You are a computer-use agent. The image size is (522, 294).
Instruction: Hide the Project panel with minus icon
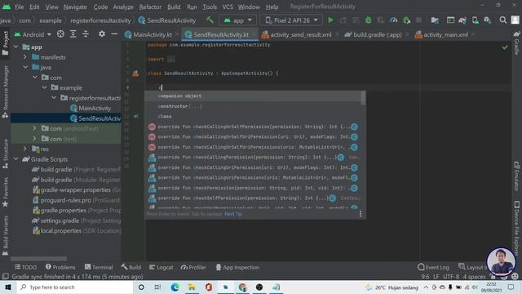pyautogui.click(x=114, y=34)
